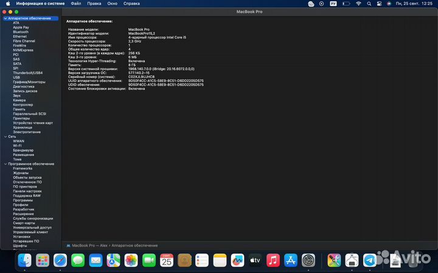The image size is (438, 273).
Task: Click the MacBookPro15,2 model identifier value
Action: [141, 33]
